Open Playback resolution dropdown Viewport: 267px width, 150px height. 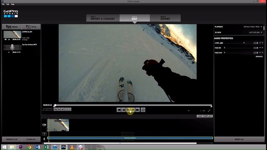tap(253, 27)
